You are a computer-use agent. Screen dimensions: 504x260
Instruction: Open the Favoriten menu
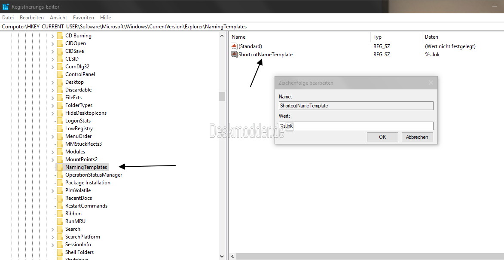point(84,17)
